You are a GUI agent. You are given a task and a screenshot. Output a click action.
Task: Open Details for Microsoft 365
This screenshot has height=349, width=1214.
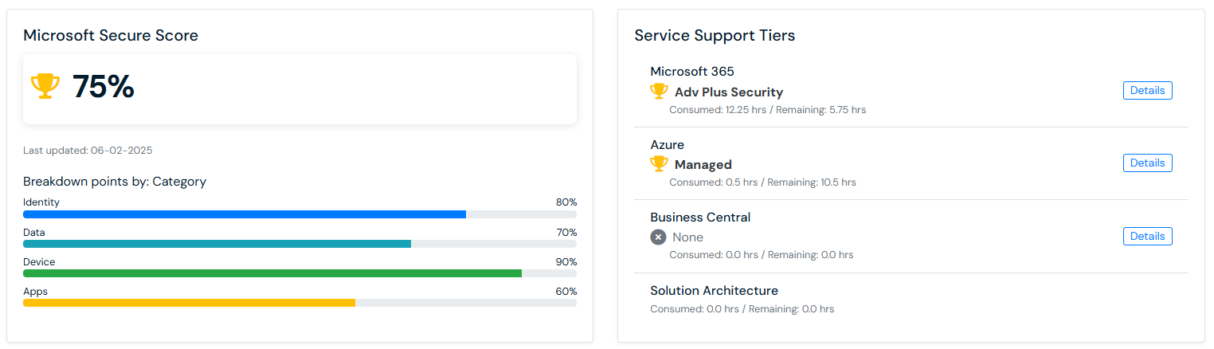point(1147,91)
